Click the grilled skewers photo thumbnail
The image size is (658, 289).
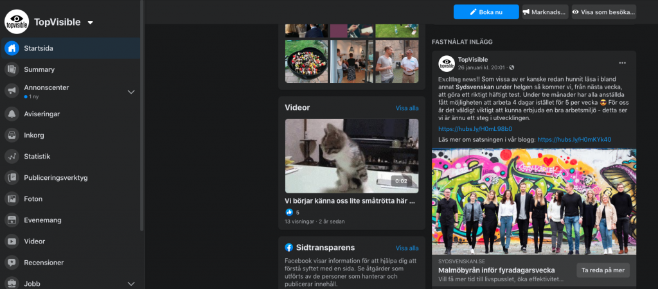coord(306,61)
